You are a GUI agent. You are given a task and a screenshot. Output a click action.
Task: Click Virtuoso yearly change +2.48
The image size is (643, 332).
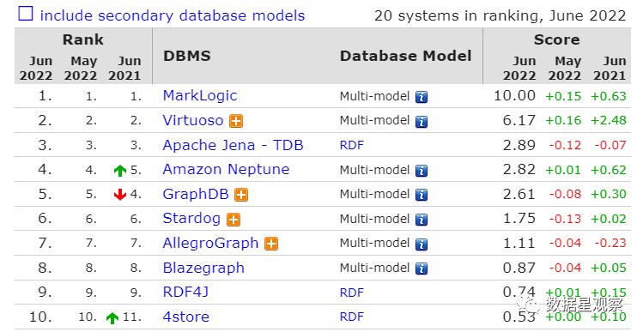pos(609,120)
